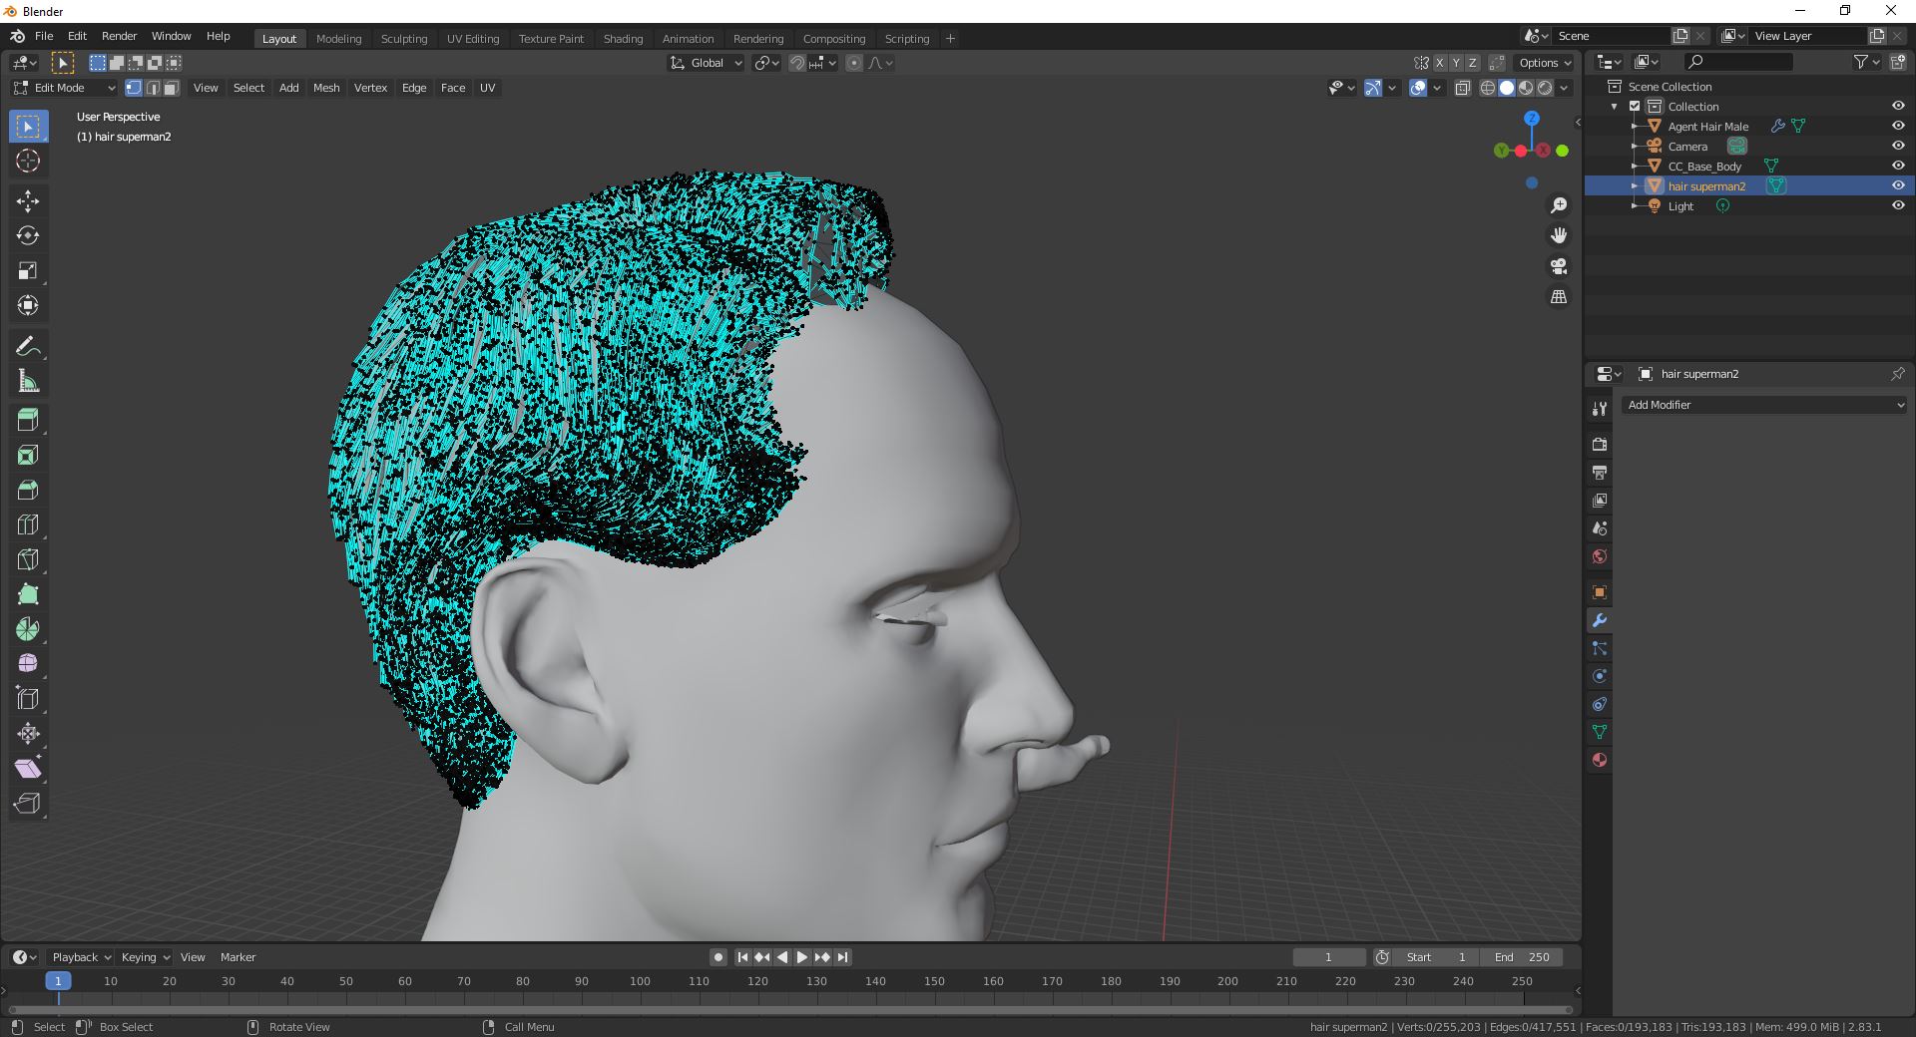Pin the hair superman2 properties context

tap(1897, 374)
